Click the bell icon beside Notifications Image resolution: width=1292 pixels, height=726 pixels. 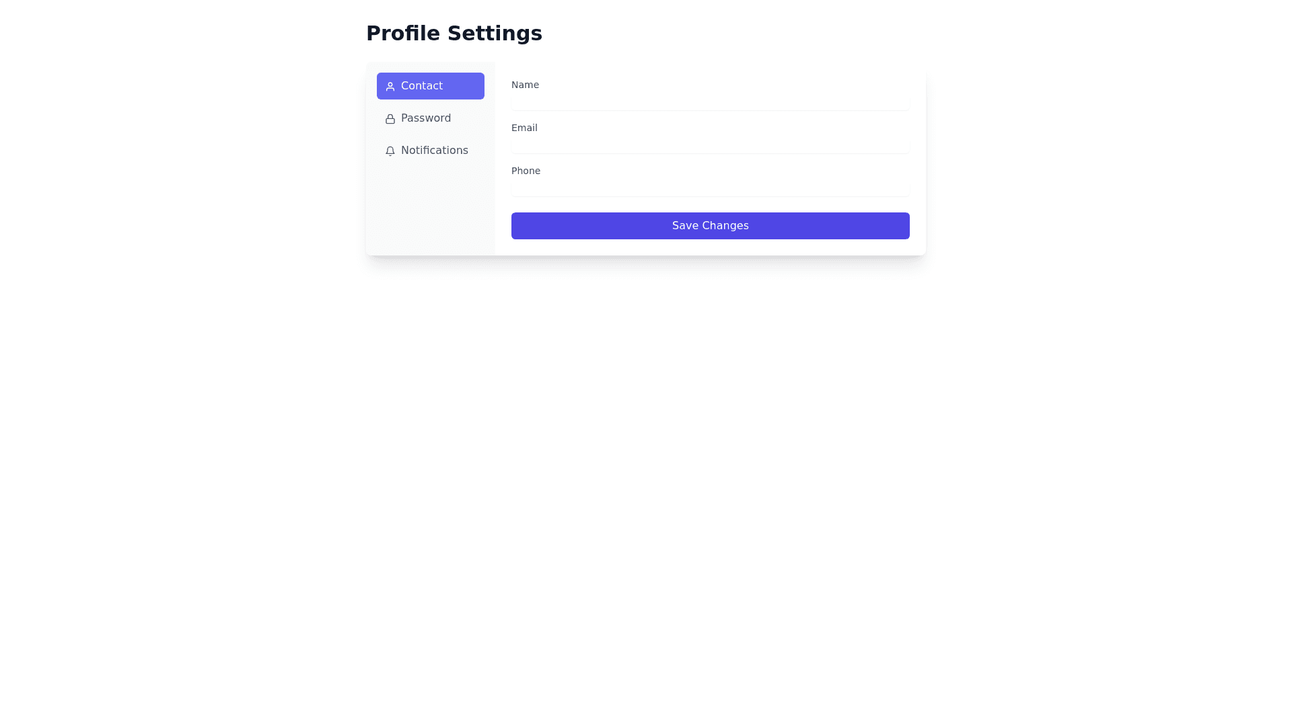tap(390, 151)
